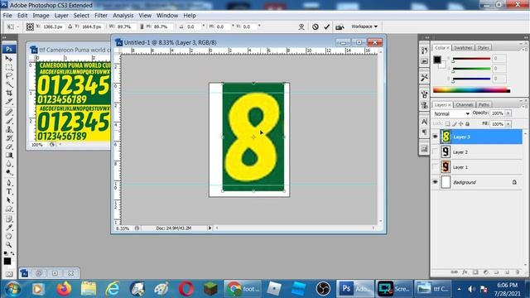
Task: Select the Zoom tool in toolbox
Action: pos(9,245)
